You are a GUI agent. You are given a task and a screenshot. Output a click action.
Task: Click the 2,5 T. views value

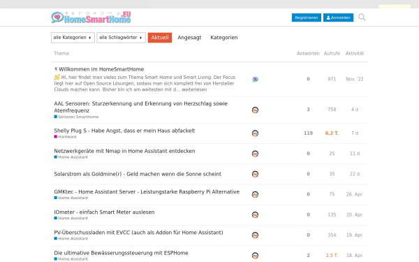pyautogui.click(x=332, y=255)
